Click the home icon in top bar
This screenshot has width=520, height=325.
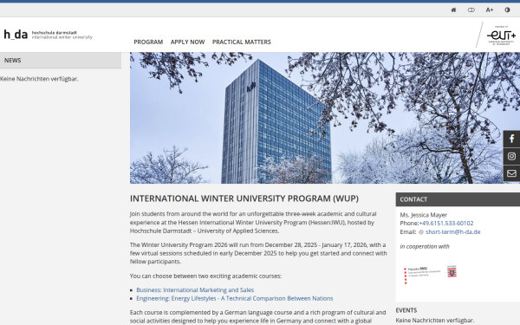pyautogui.click(x=453, y=10)
